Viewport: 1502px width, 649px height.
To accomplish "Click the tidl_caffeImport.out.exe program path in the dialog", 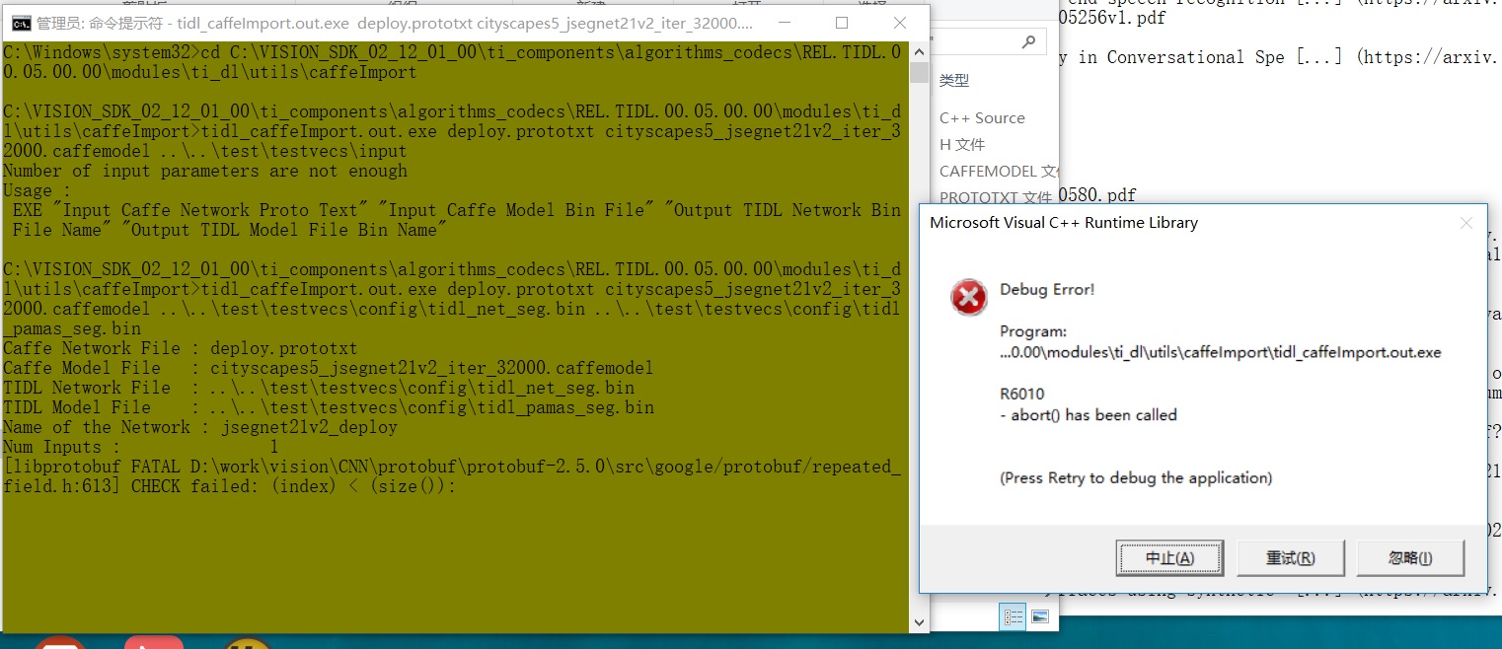I will tap(1221, 352).
